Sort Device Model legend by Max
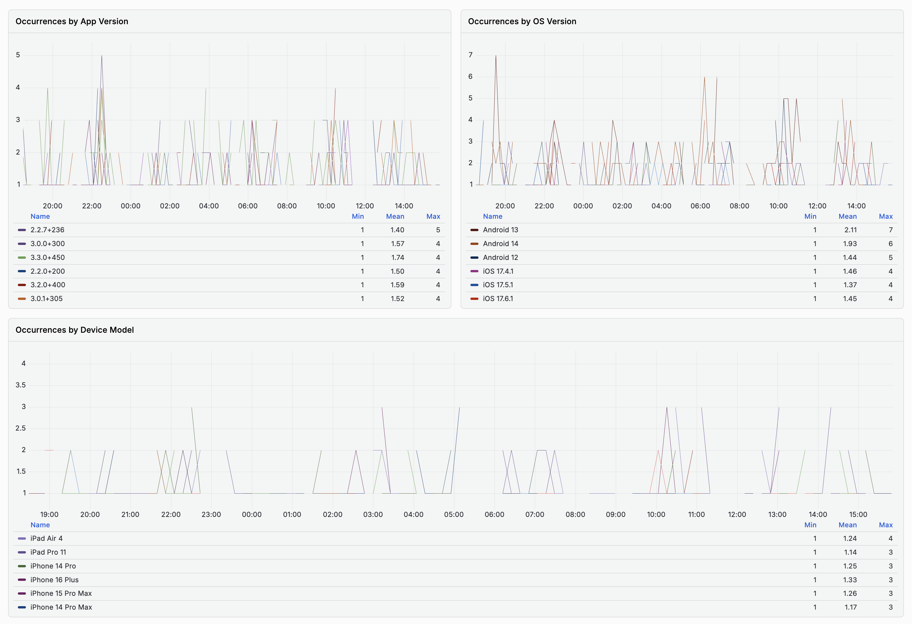This screenshot has height=624, width=912. point(886,525)
